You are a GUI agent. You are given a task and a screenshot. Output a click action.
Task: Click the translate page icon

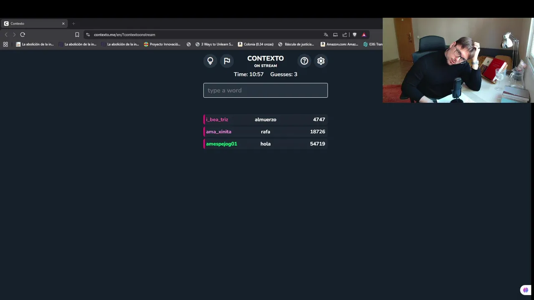(x=326, y=35)
